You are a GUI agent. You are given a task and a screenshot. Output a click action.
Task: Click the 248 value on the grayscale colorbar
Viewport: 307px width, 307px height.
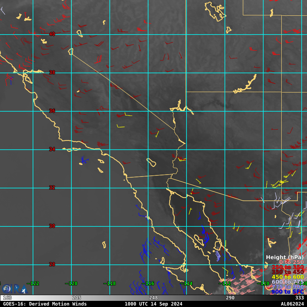(x=153, y=298)
